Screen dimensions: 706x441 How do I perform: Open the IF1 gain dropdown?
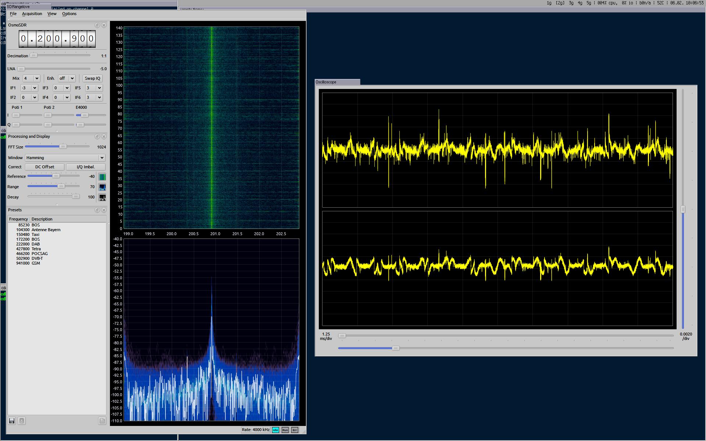click(29, 88)
